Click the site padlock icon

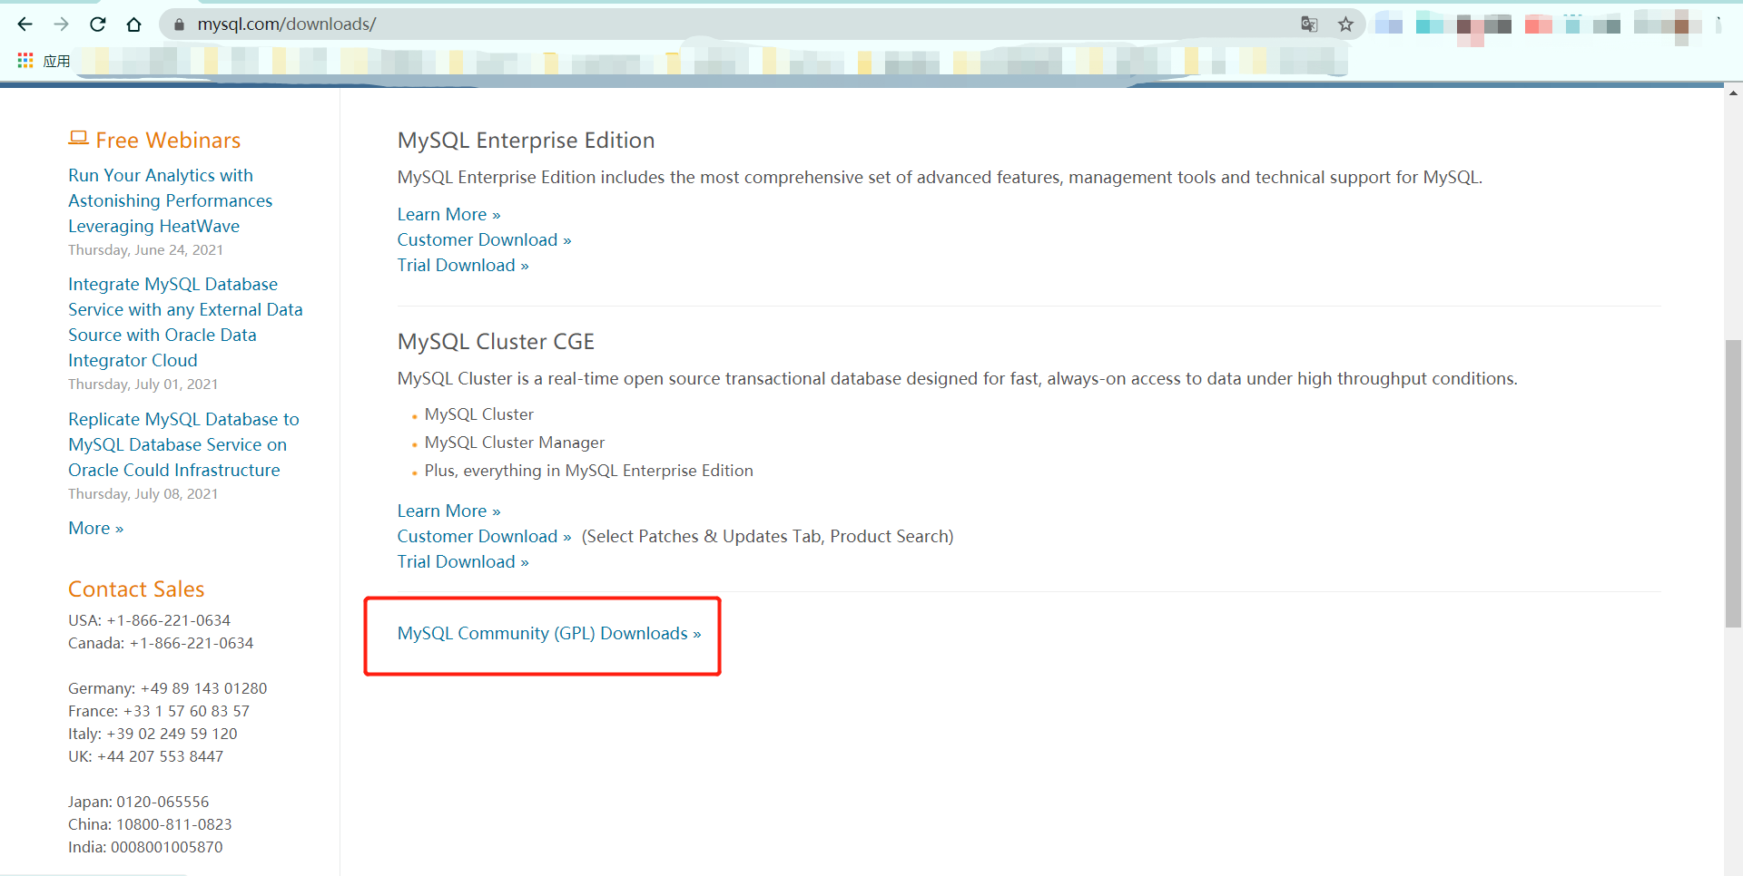(x=179, y=24)
